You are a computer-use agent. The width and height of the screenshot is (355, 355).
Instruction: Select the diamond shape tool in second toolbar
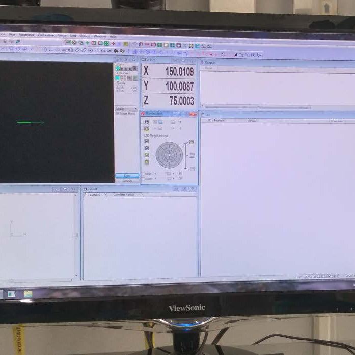pyautogui.click(x=77, y=50)
